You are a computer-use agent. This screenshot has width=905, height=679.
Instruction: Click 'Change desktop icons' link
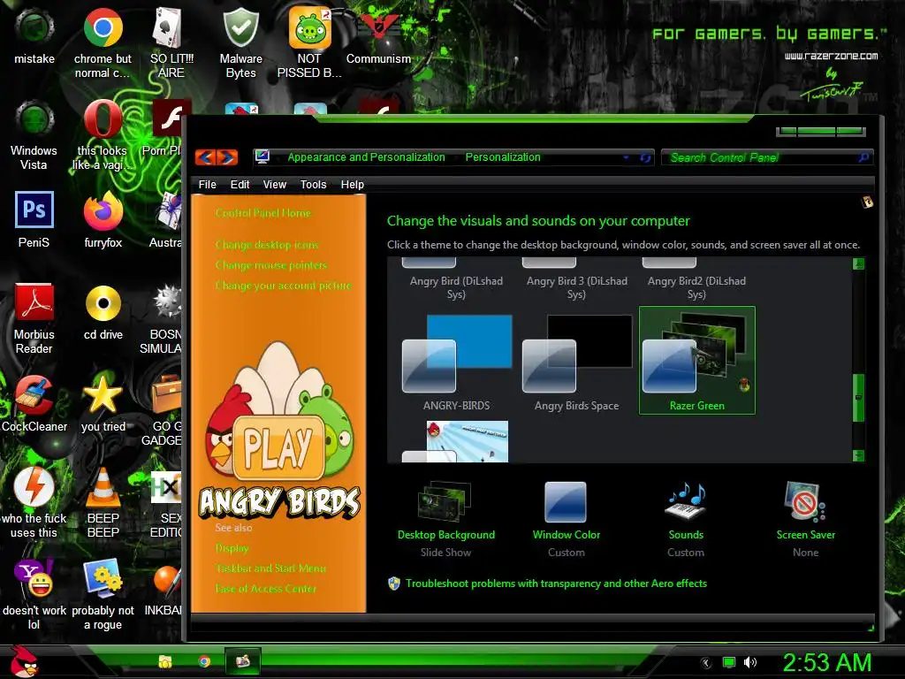pyautogui.click(x=267, y=245)
